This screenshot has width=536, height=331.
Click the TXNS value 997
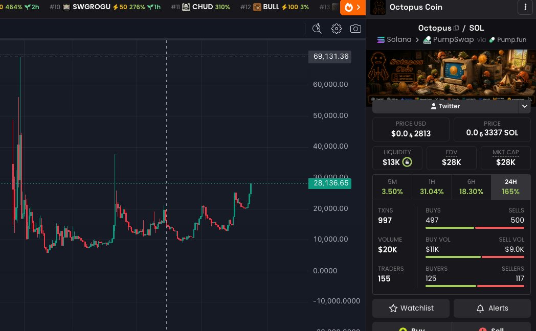click(385, 221)
